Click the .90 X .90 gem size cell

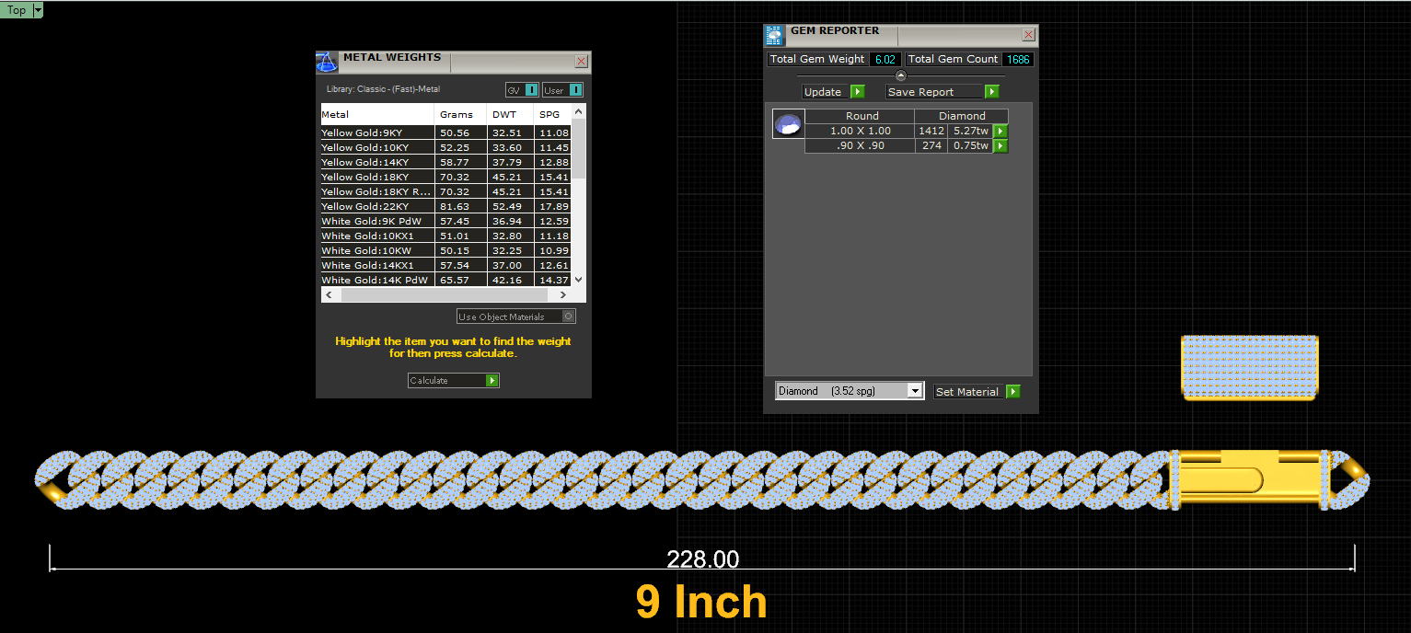[x=860, y=145]
